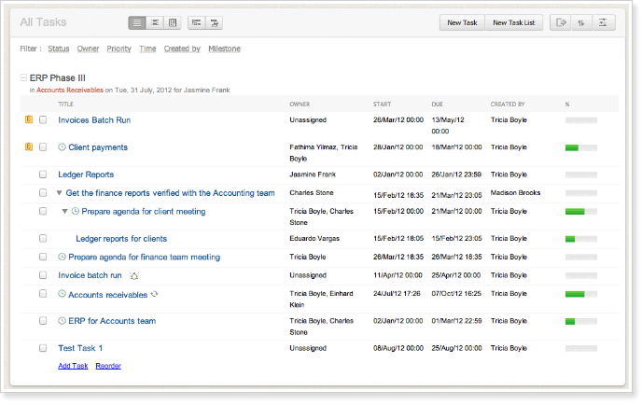Click the clock icon by ERP for Accounts team

pos(62,321)
